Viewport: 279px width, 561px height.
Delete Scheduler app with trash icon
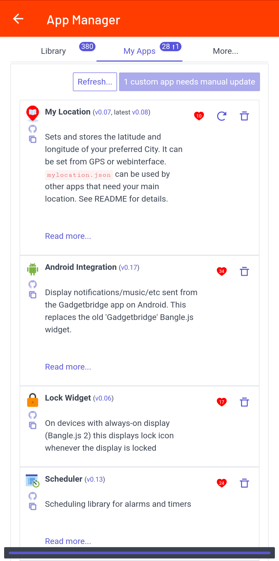(244, 483)
